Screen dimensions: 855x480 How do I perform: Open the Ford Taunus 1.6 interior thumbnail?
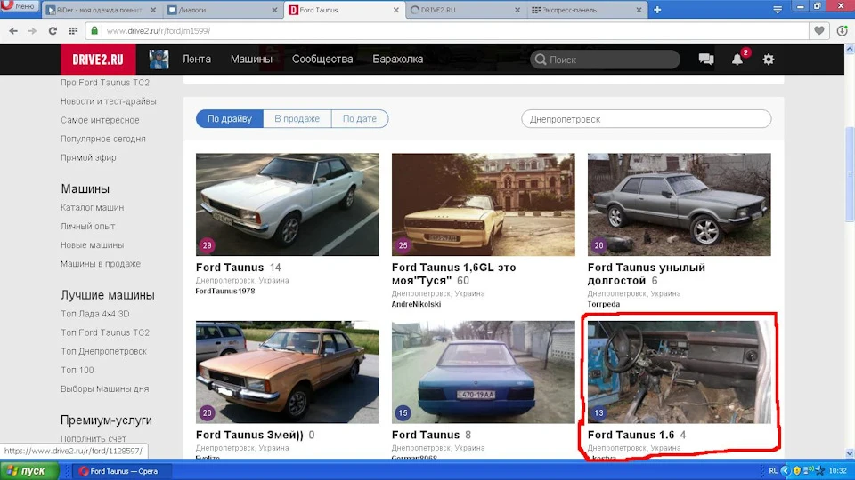click(x=679, y=372)
